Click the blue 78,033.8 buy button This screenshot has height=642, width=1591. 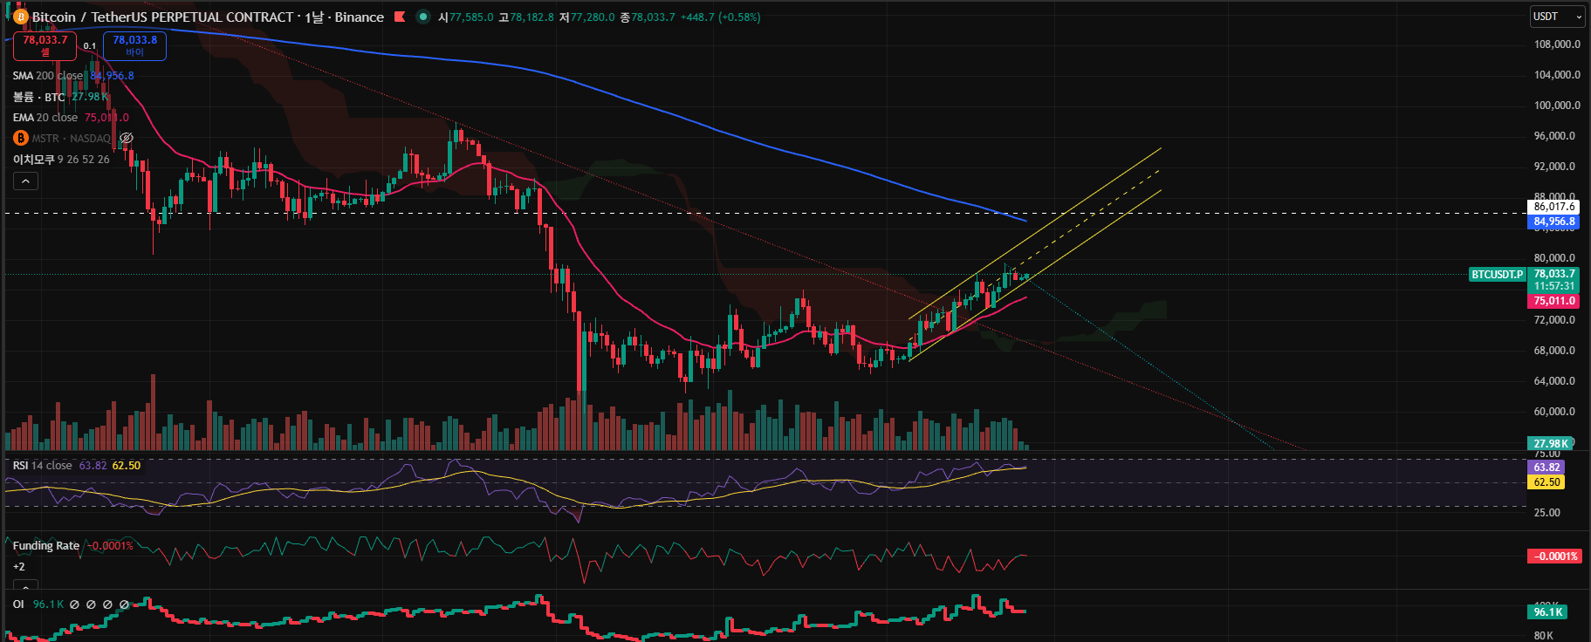pos(134,45)
